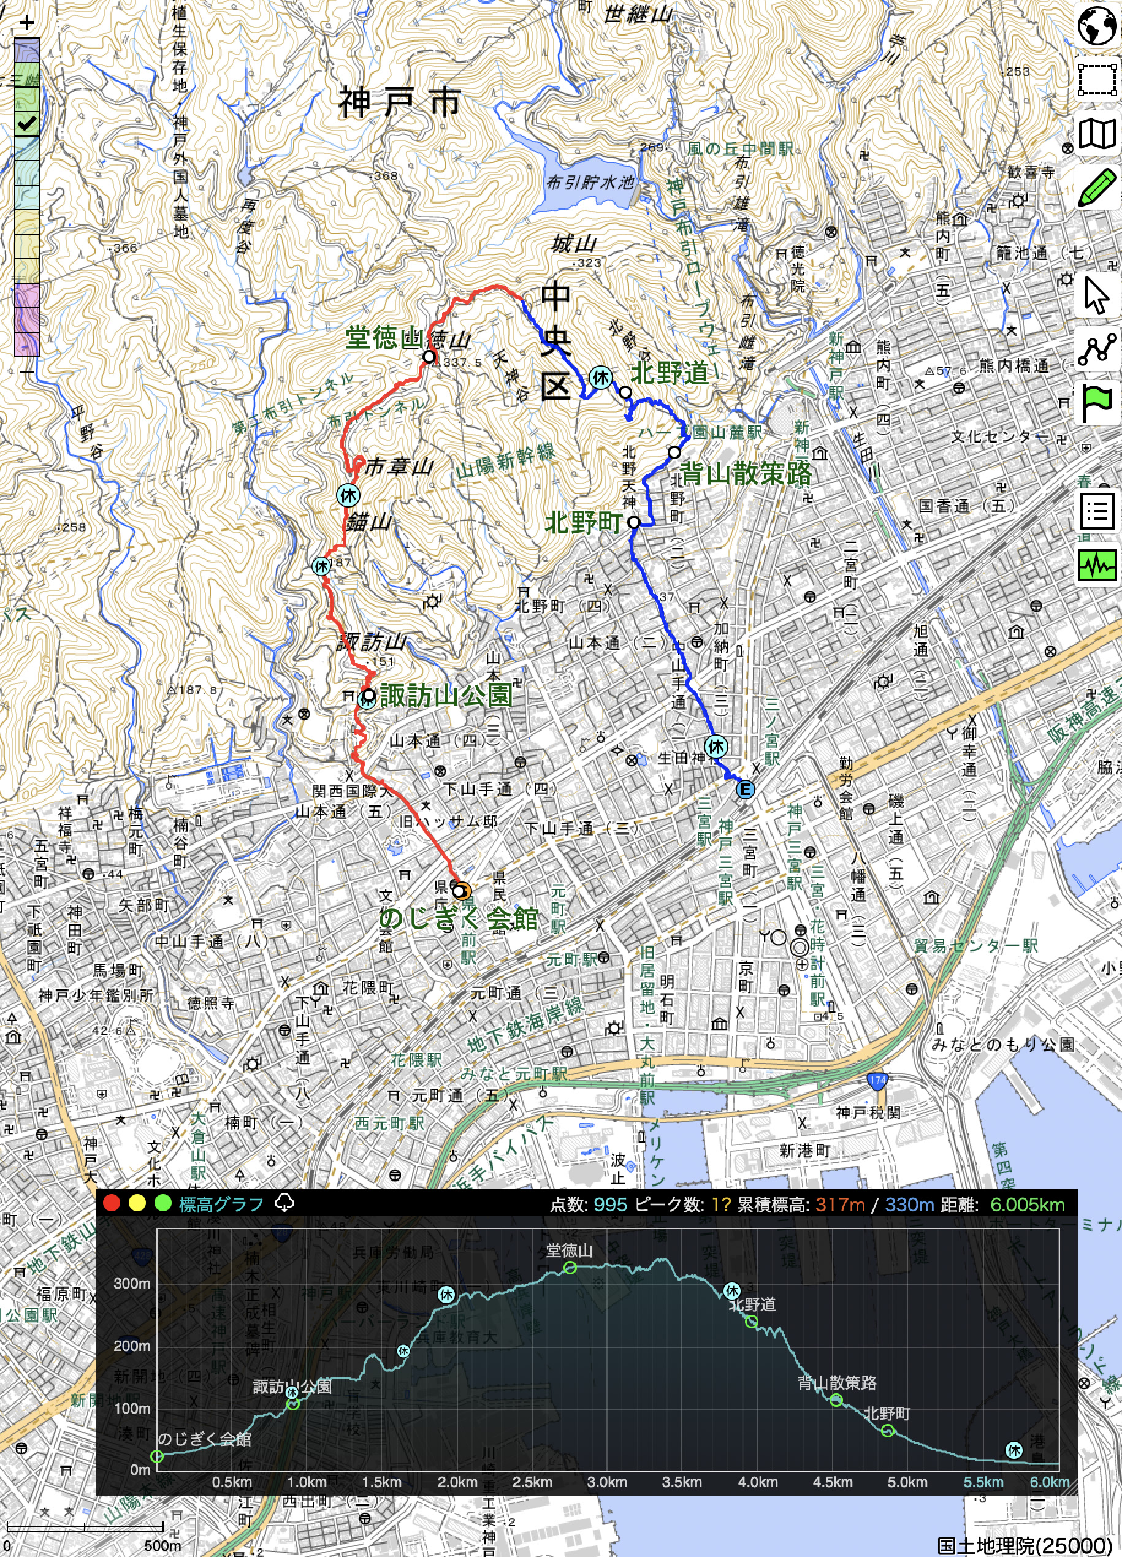Click the yellow dot on elevation panel header
1122x1557 pixels.
click(137, 1203)
